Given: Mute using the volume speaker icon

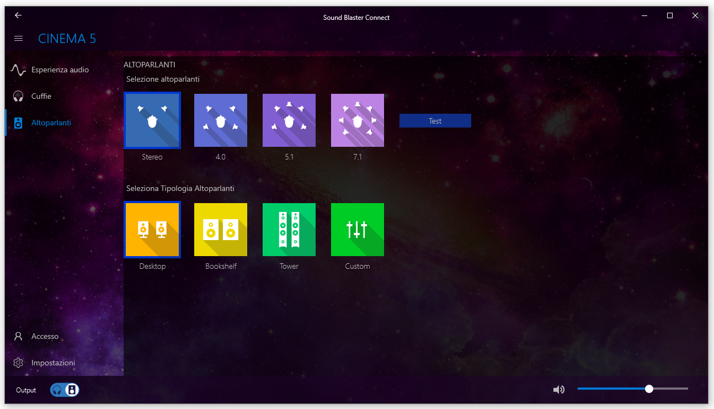Looking at the screenshot, I should point(559,390).
